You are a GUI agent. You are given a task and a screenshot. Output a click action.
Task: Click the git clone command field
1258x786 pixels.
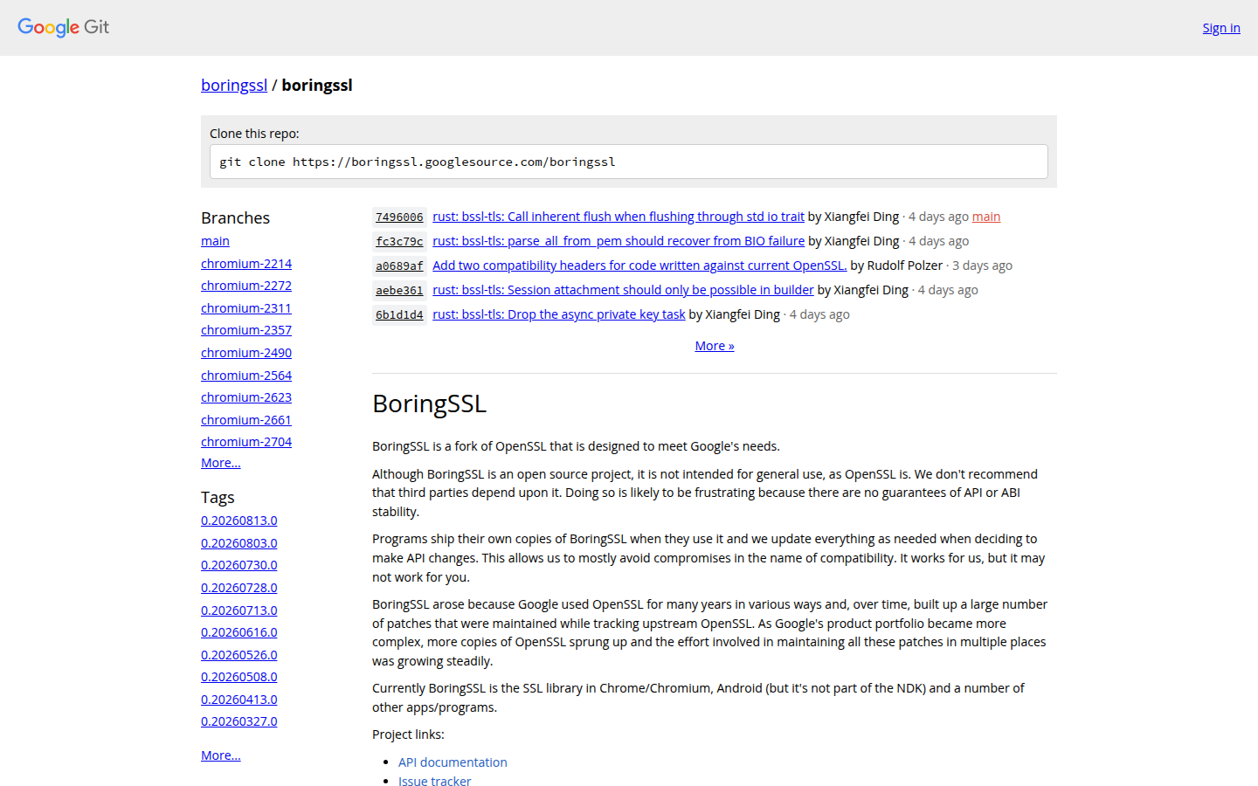pyautogui.click(x=629, y=162)
